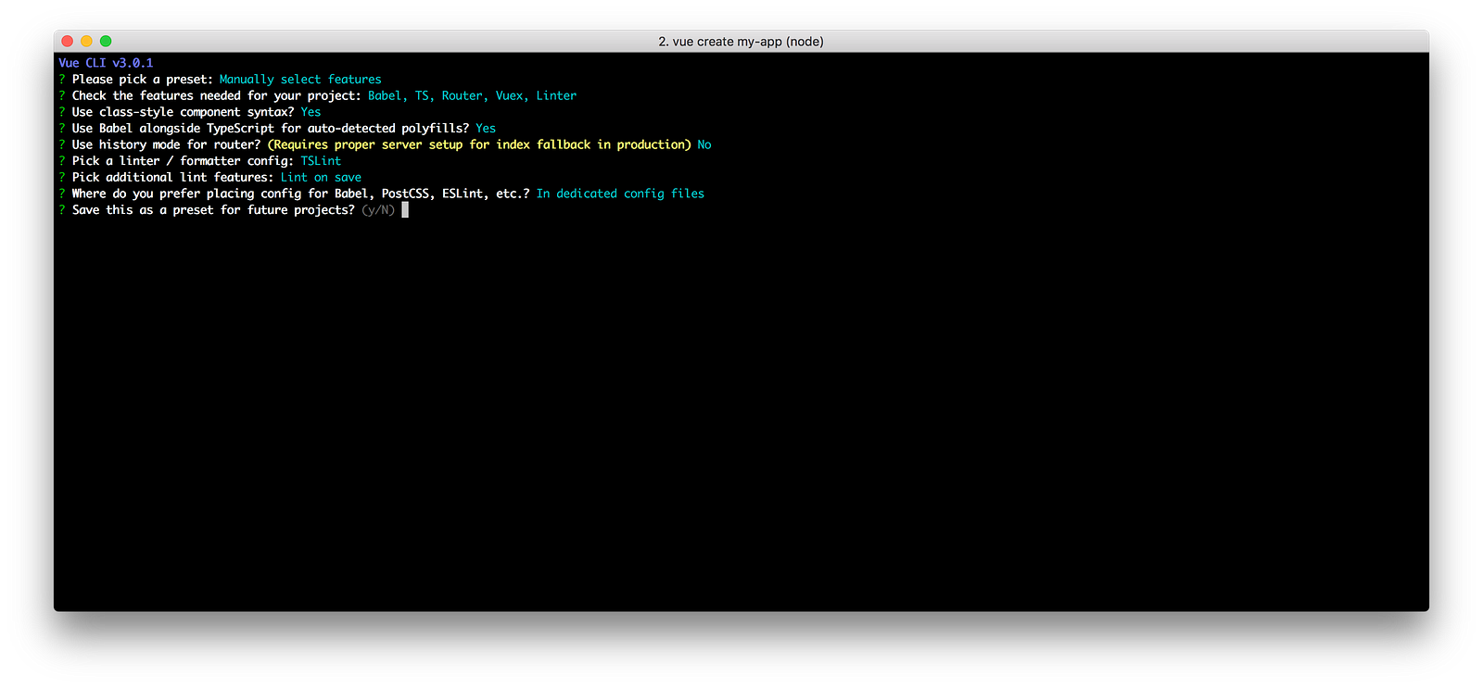The image size is (1483, 688).
Task: Click the 'Please pick a preset:' prompt
Action: tap(143, 80)
